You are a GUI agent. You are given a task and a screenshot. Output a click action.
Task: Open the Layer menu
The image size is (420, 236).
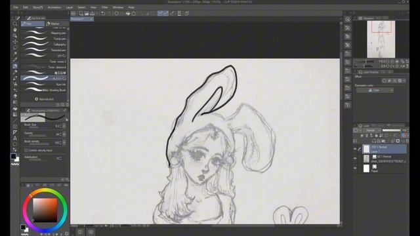pos(70,7)
